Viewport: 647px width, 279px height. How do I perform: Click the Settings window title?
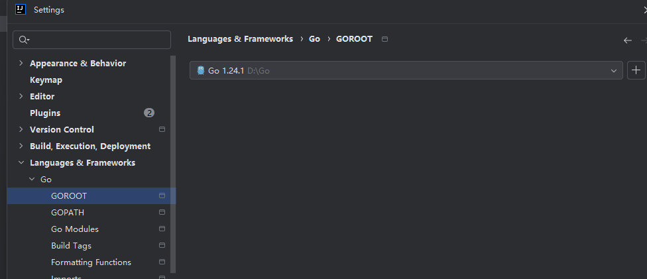[x=48, y=9]
